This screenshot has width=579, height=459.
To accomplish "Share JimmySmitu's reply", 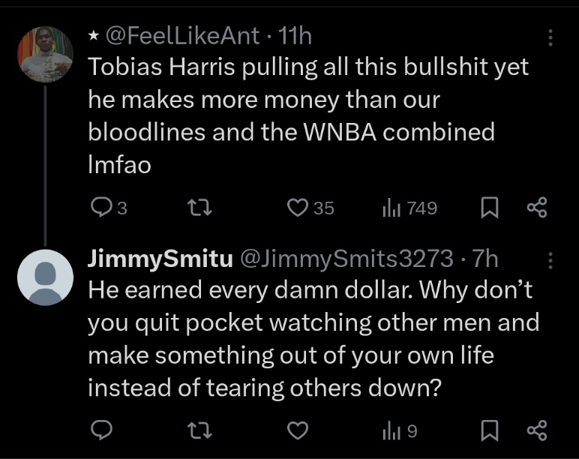I will pos(537,430).
